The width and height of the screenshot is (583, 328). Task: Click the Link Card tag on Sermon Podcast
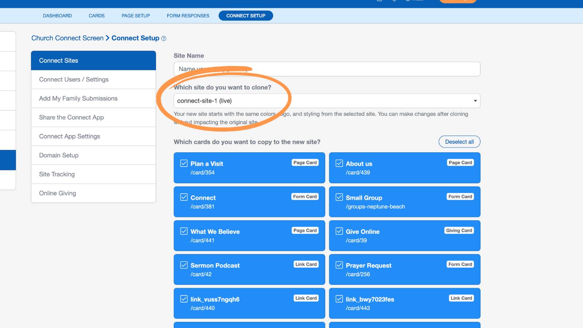[x=306, y=264]
